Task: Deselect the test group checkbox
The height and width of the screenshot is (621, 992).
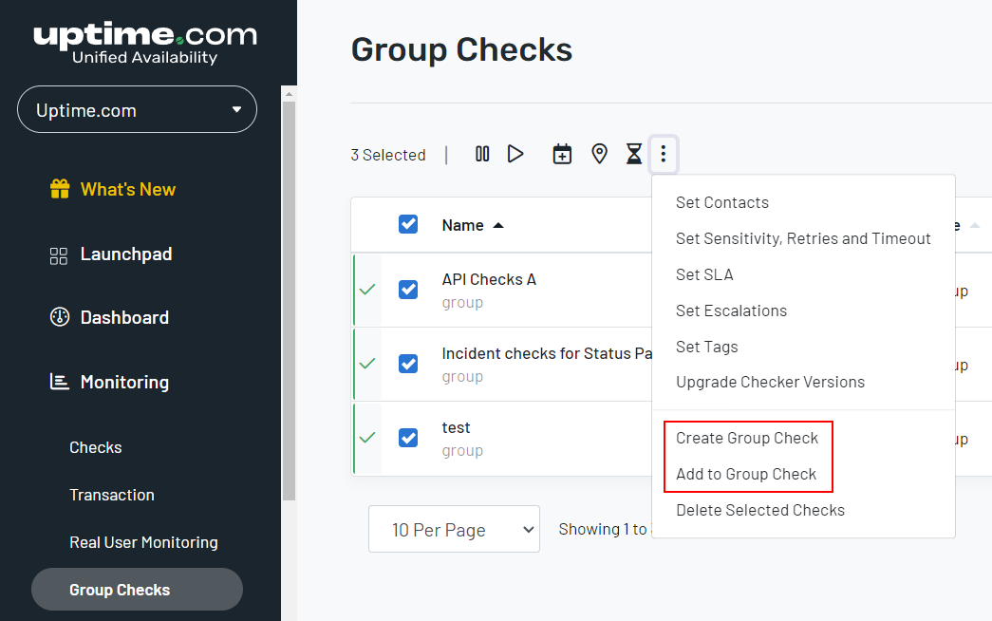Action: 408,438
